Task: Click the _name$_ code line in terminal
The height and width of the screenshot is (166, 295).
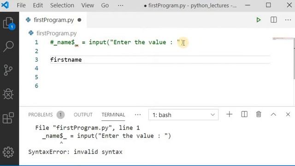Action: coord(106,136)
